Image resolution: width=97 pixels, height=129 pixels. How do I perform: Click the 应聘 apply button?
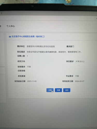pyautogui.click(x=50, y=90)
